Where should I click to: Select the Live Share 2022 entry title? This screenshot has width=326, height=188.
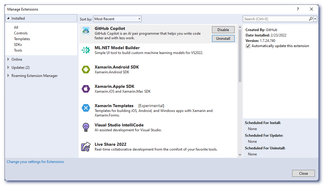110,144
